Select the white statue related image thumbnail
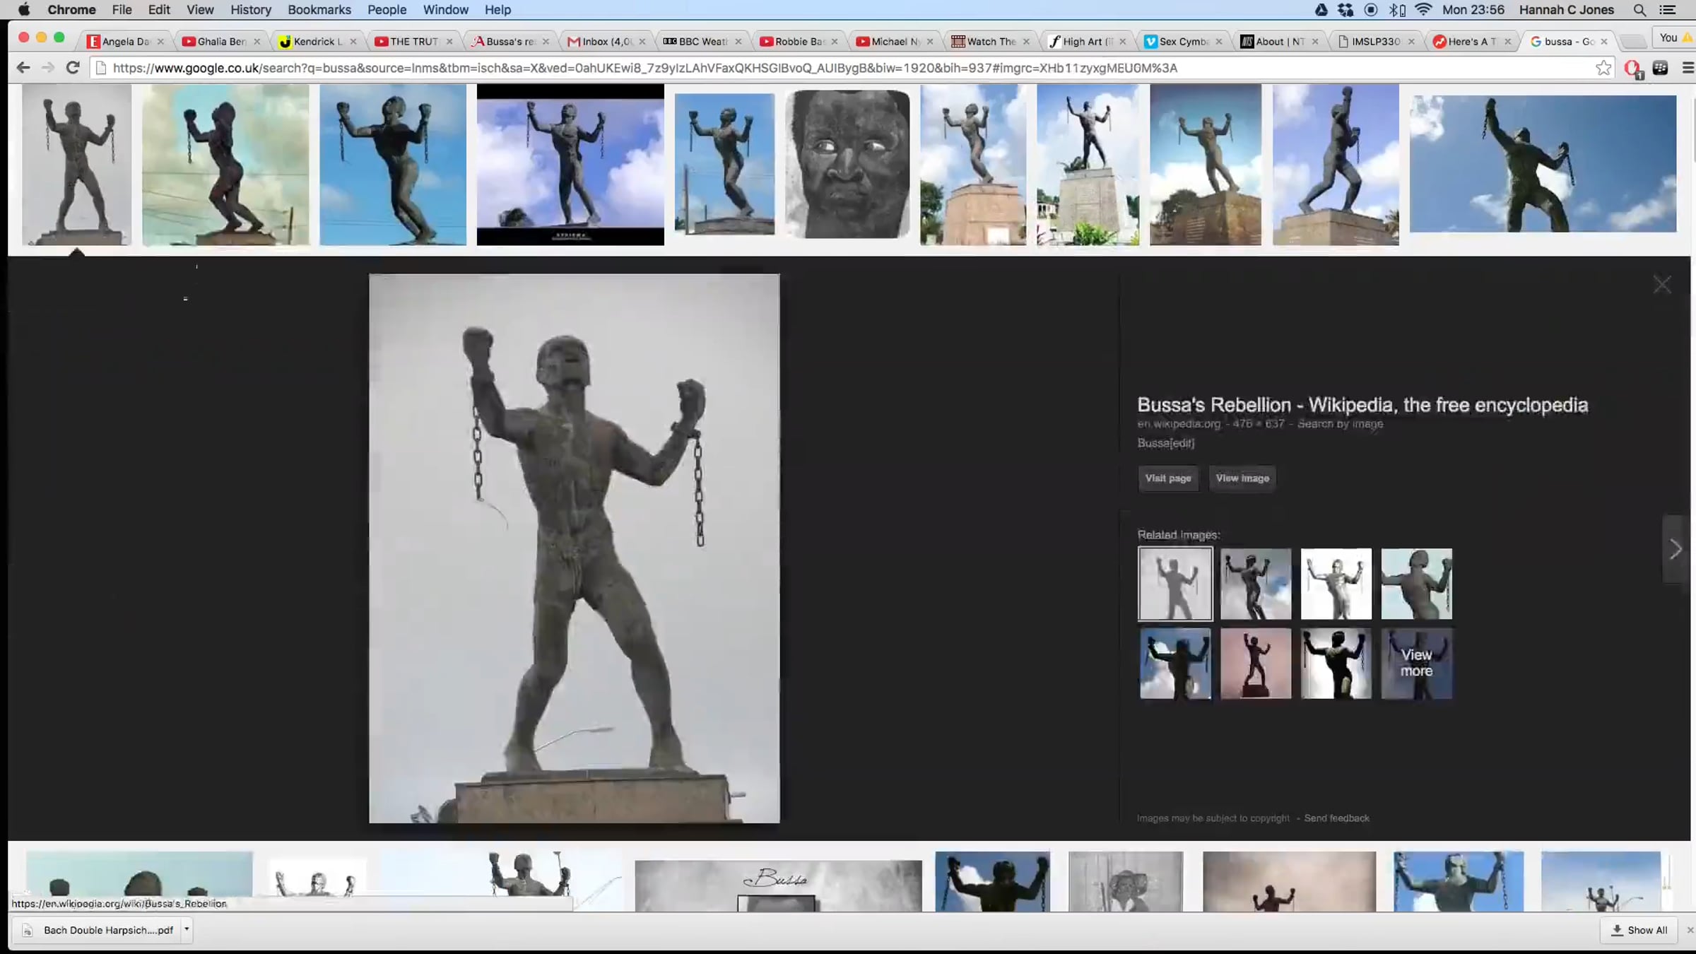This screenshot has width=1696, height=954. (x=1336, y=584)
